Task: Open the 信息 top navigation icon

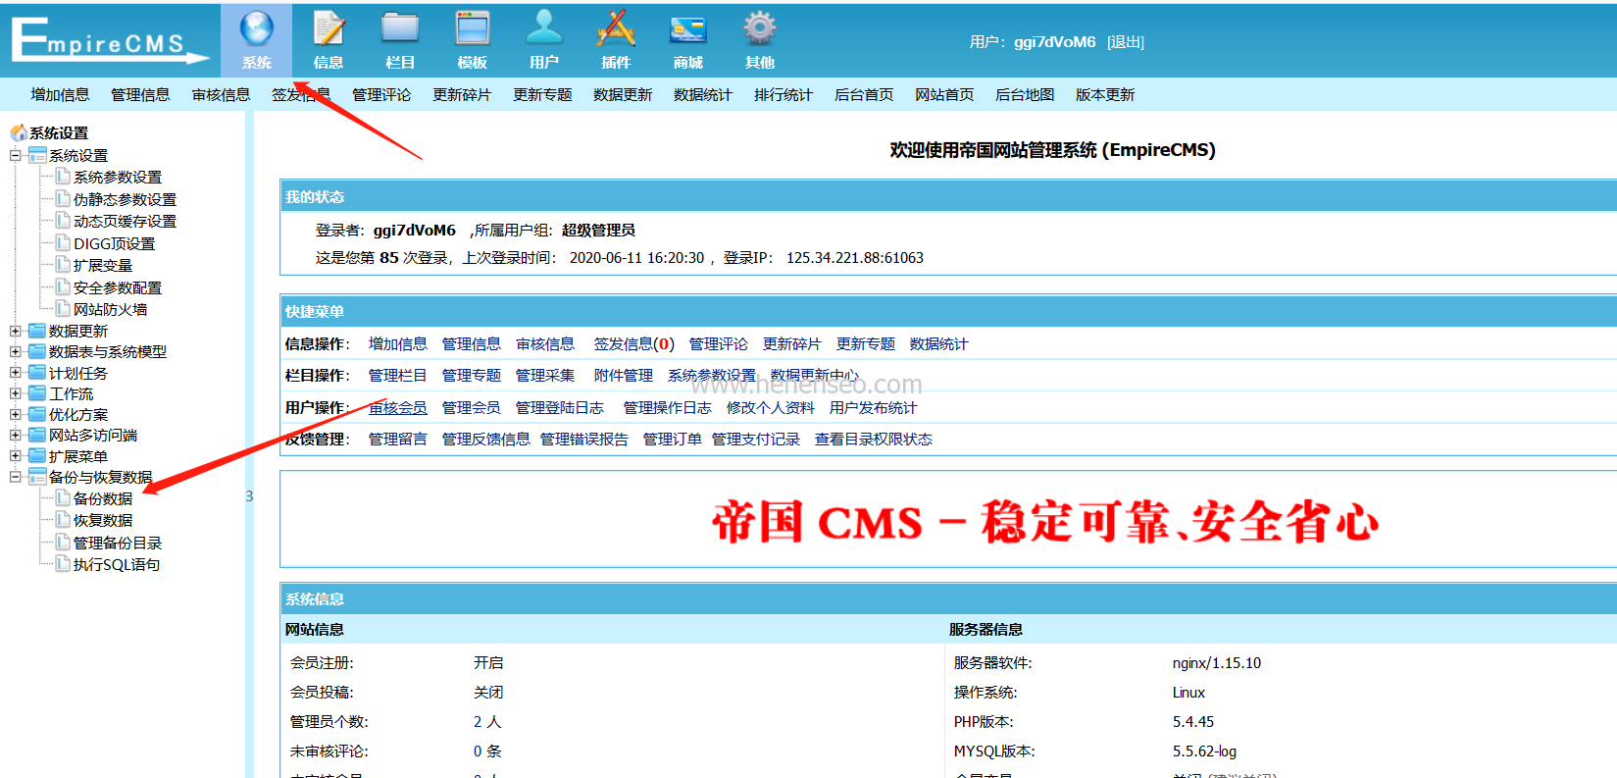Action: (328, 39)
